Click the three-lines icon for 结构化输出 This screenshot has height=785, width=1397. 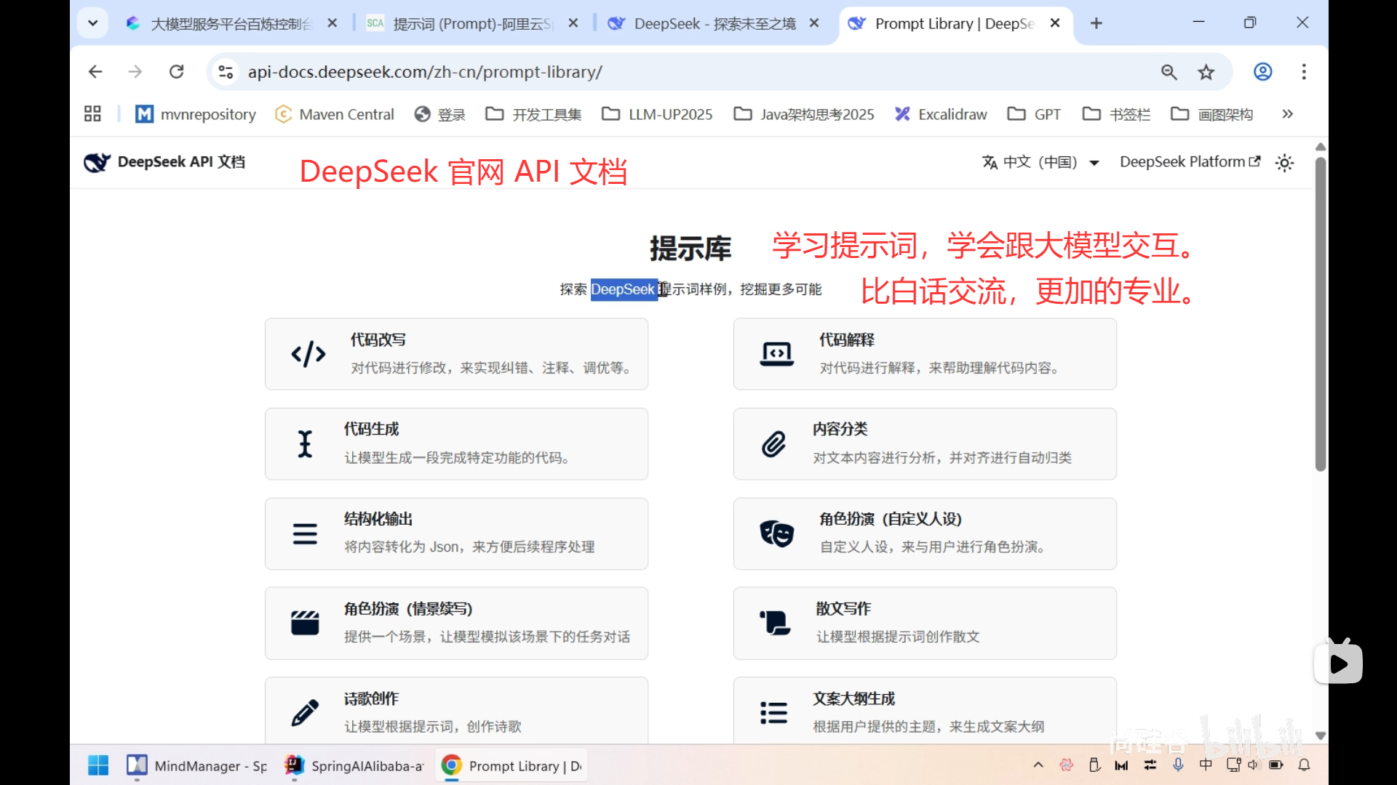(305, 534)
